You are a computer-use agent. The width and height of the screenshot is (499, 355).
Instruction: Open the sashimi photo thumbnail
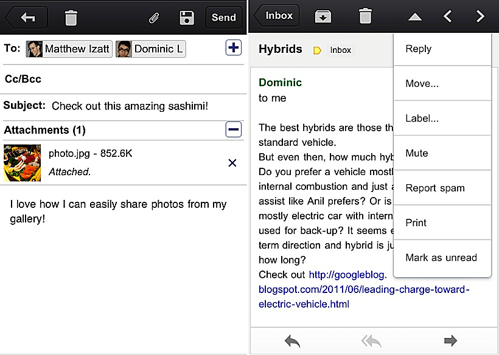[x=23, y=163]
